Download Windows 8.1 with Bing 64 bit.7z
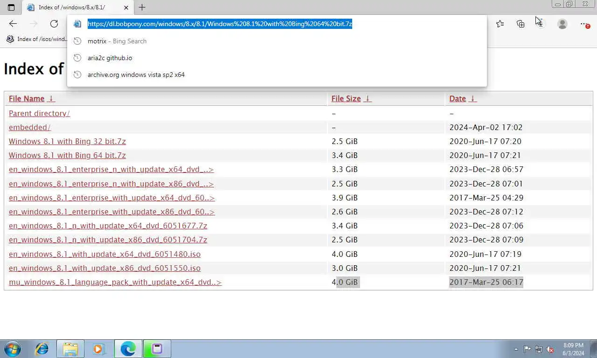This screenshot has height=358, width=597. tap(67, 155)
